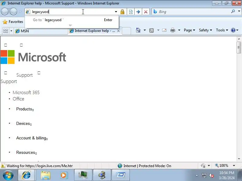Open the Page menu
This screenshot has height=181, width=242.
click(189, 30)
